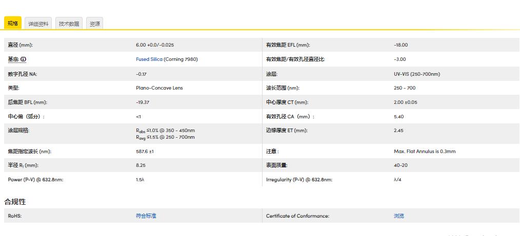The width and height of the screenshot is (520, 236).
Task: Open the 符合标准 RoHS link
Action: (x=146, y=216)
